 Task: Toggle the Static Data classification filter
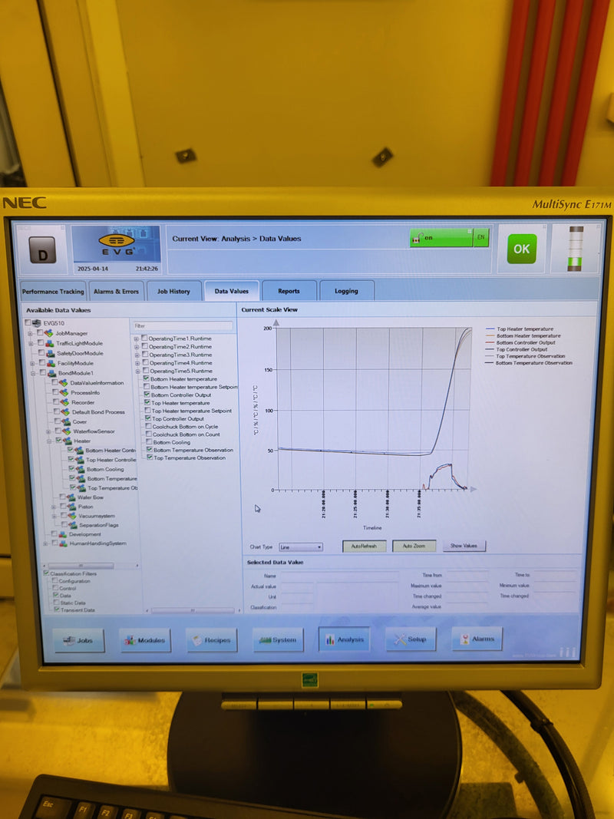coord(55,603)
